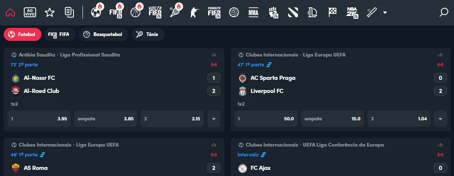Image resolution: width=454 pixels, height=176 pixels.
Task: Open the search magnifier icon
Action: [x=444, y=12]
